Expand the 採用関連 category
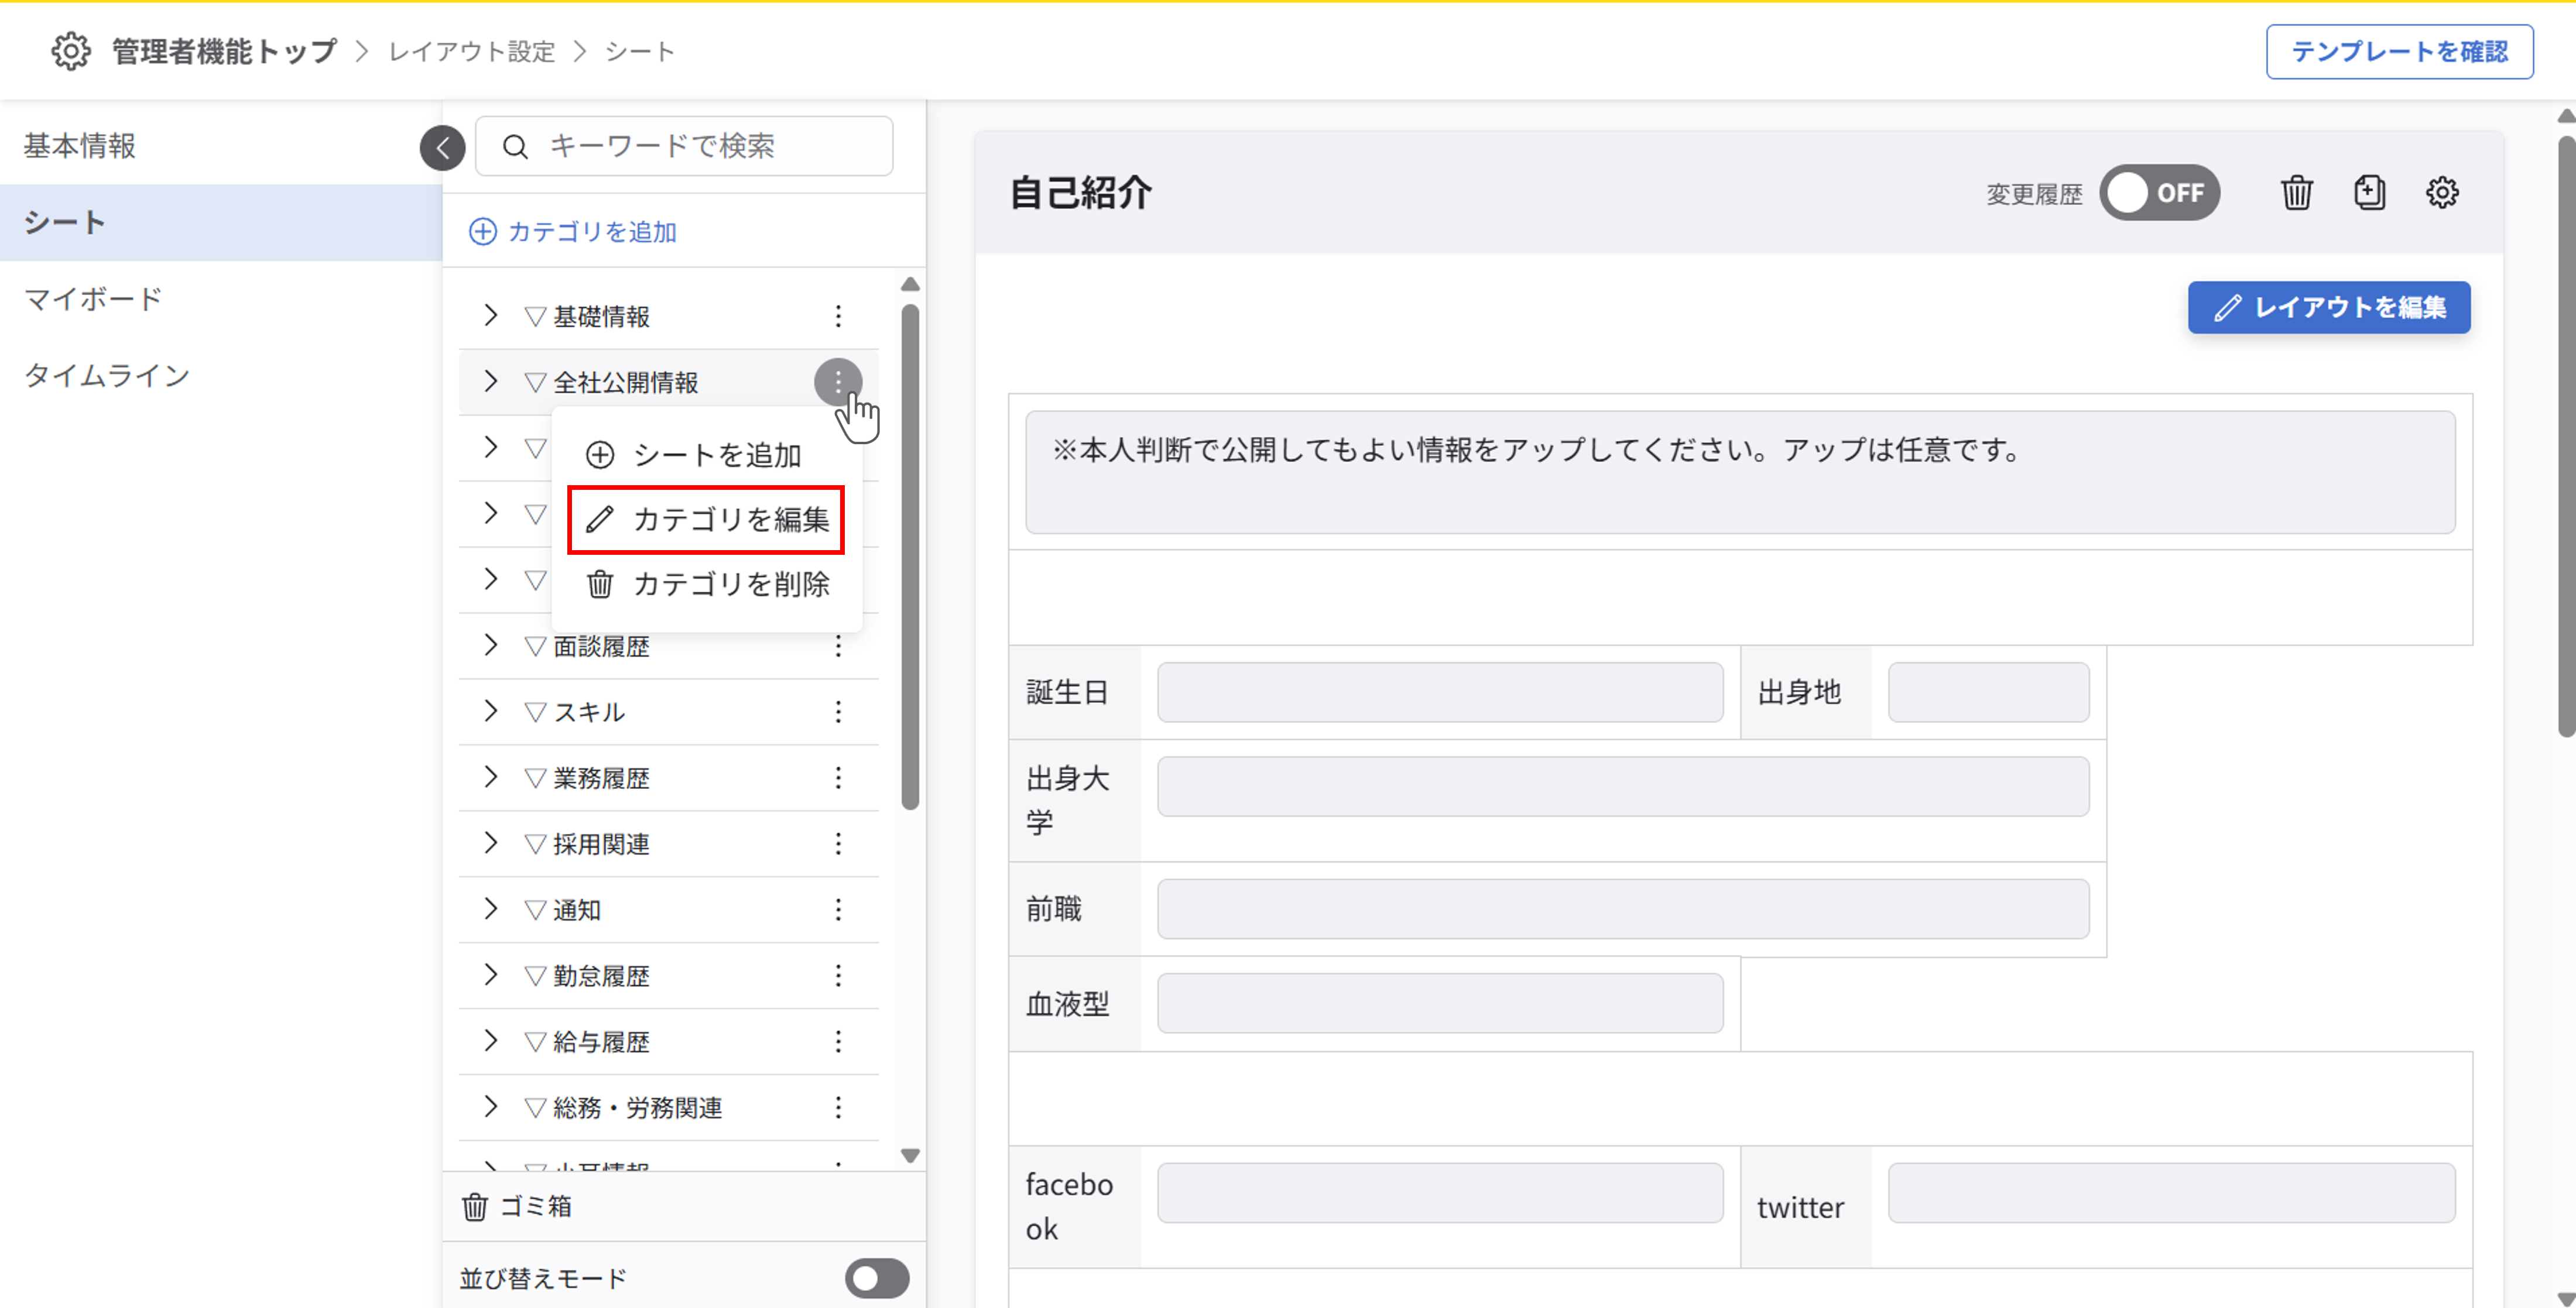The width and height of the screenshot is (2576, 1308). pyautogui.click(x=490, y=844)
